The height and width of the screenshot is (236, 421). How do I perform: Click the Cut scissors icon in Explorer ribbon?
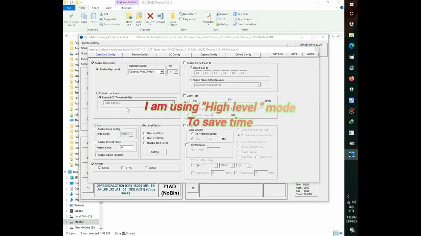coord(102,14)
